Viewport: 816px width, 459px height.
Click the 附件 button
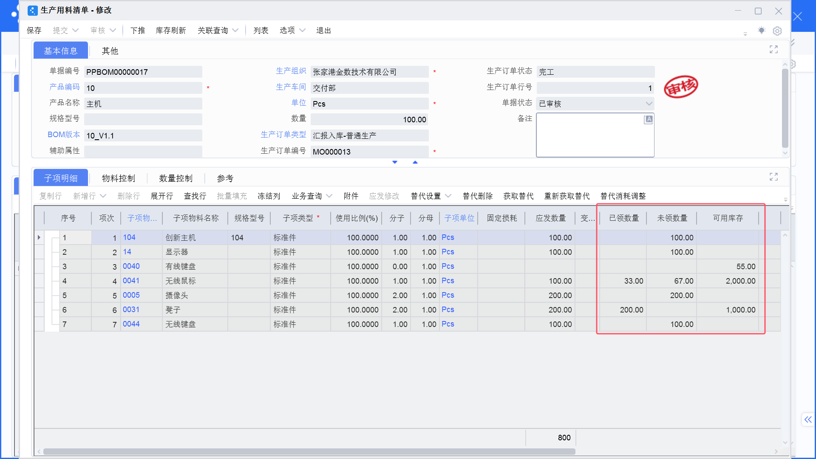(351, 196)
